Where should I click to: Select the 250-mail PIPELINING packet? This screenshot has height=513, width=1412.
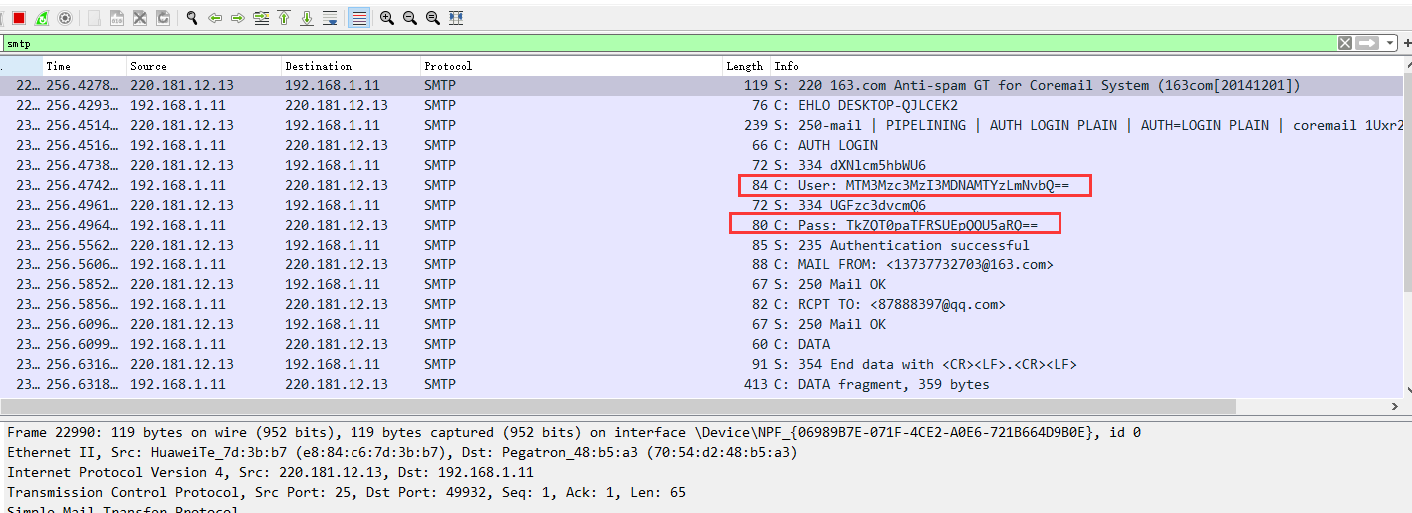(x=701, y=125)
